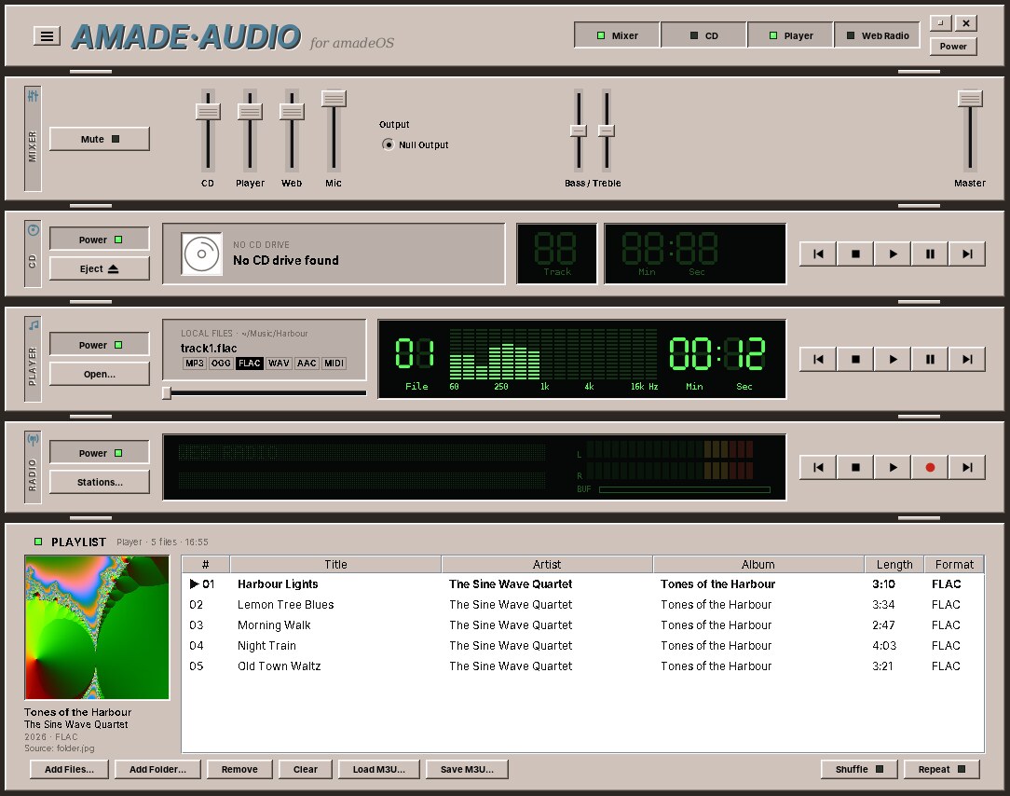Click the Bass fader handle
This screenshot has height=796, width=1010.
[579, 130]
